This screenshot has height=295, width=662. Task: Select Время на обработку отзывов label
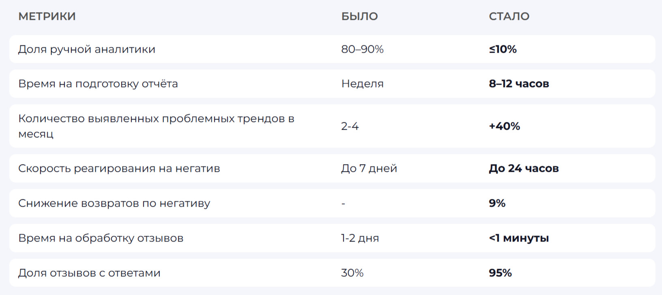pyautogui.click(x=101, y=238)
